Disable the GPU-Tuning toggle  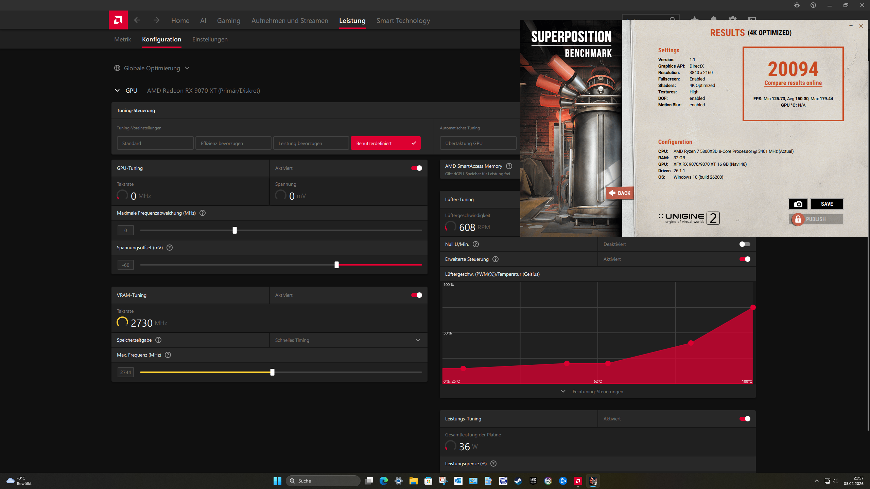click(416, 168)
